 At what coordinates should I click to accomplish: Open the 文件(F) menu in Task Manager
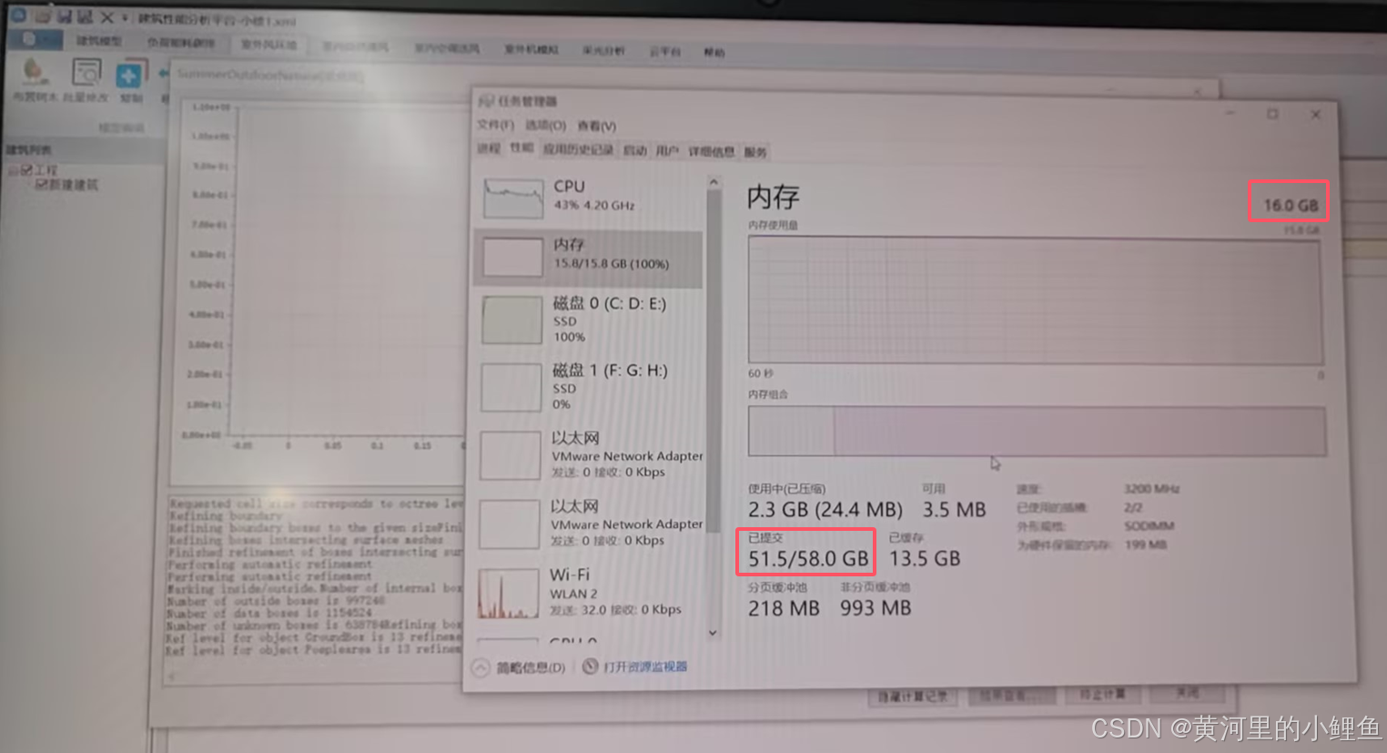(x=495, y=125)
